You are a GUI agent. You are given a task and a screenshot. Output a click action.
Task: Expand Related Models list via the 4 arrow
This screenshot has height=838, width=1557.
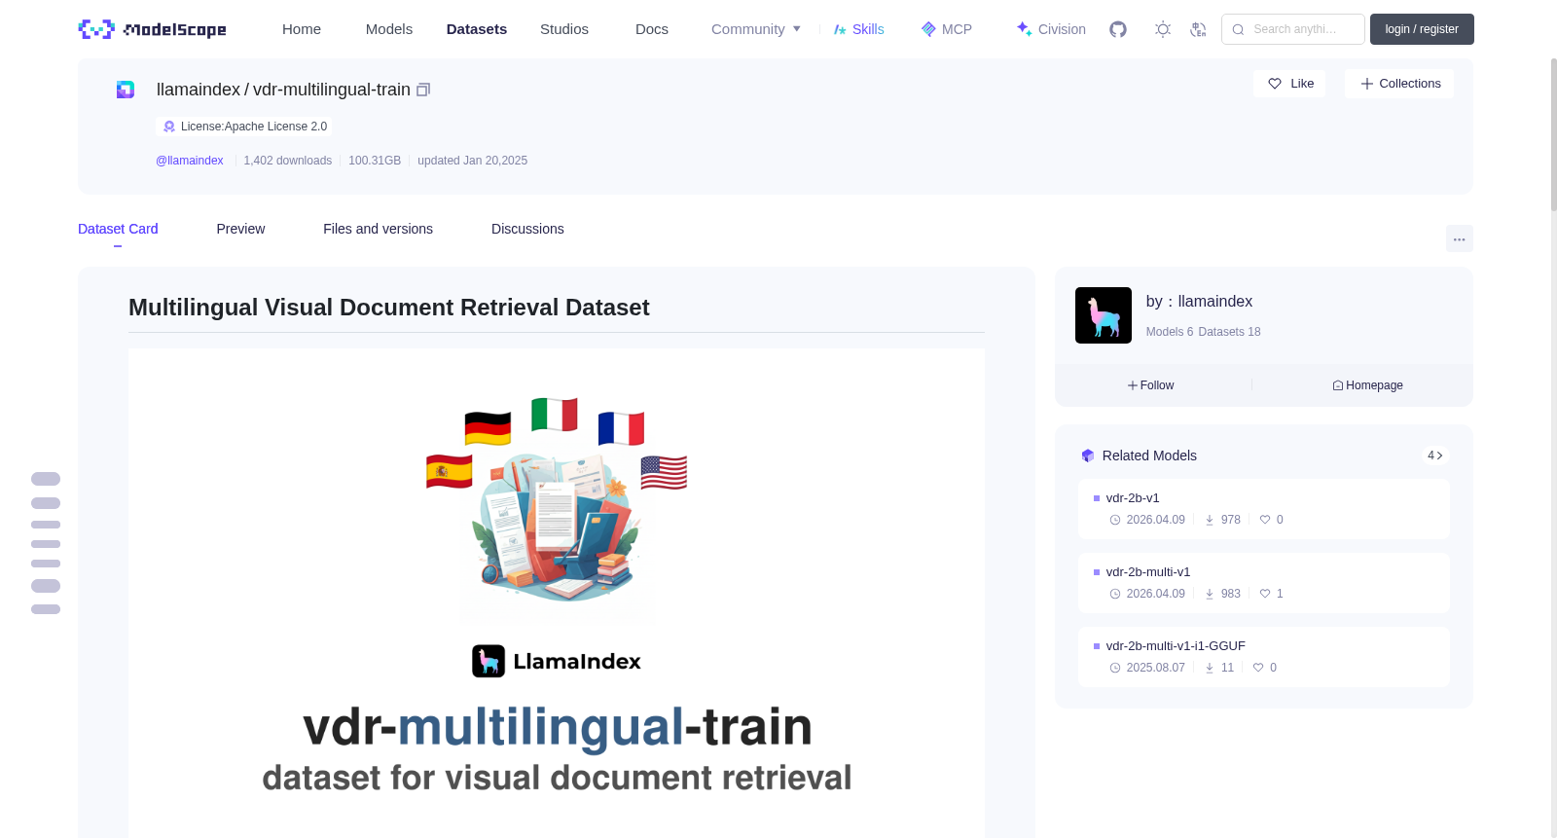[1434, 455]
